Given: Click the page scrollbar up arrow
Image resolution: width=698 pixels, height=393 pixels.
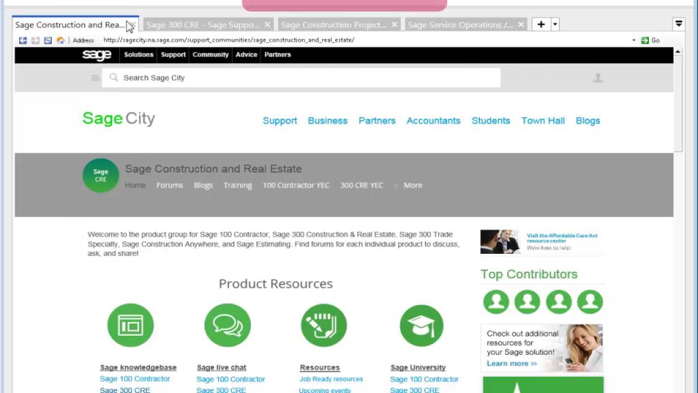Looking at the screenshot, I should (678, 51).
